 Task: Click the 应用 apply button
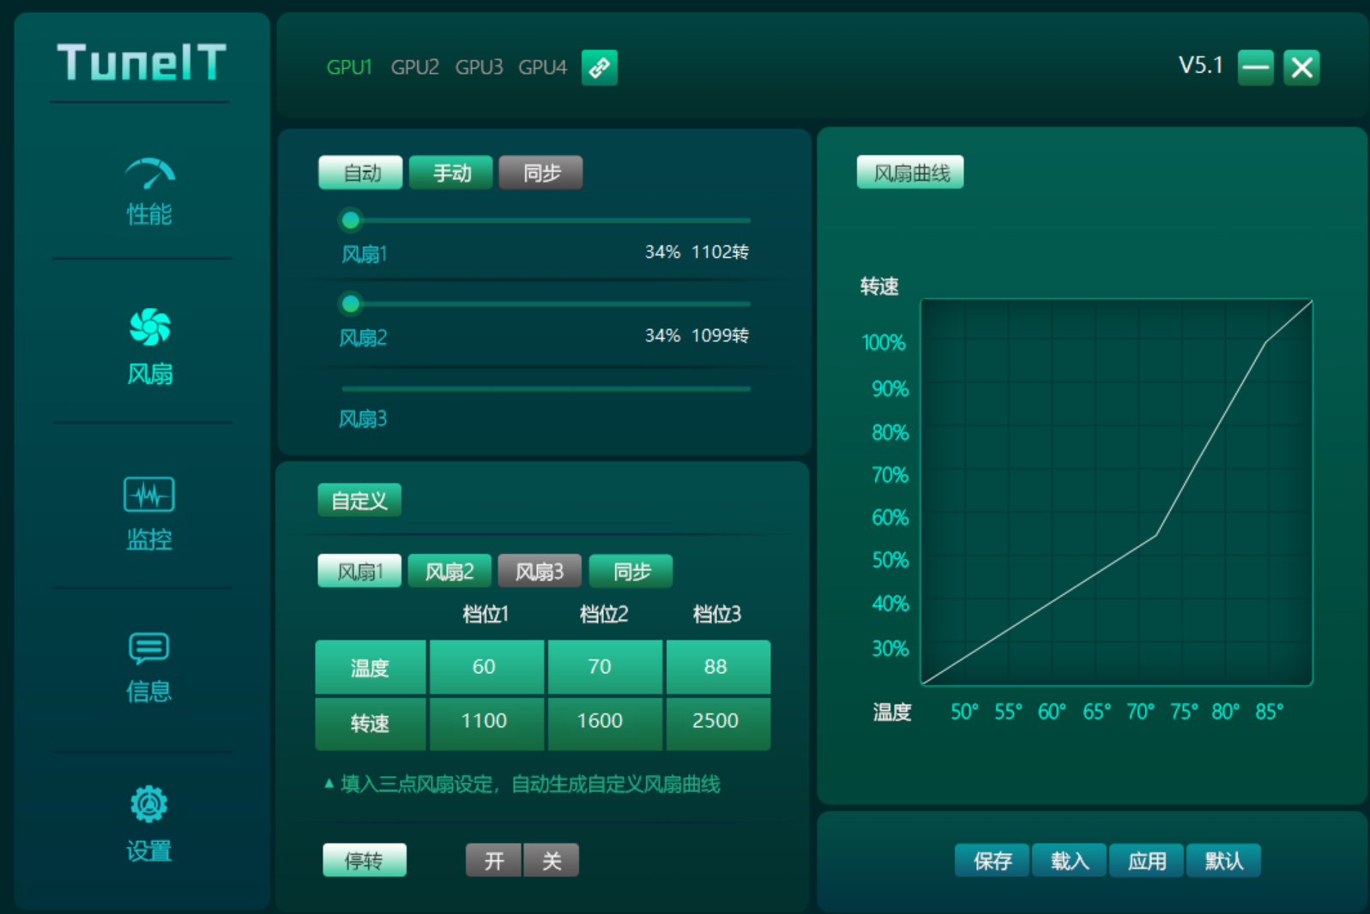(1147, 860)
